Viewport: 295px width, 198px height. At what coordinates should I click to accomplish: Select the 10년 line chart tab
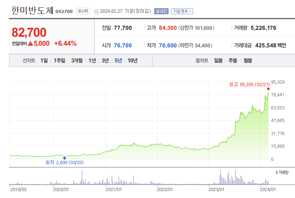click(x=133, y=60)
